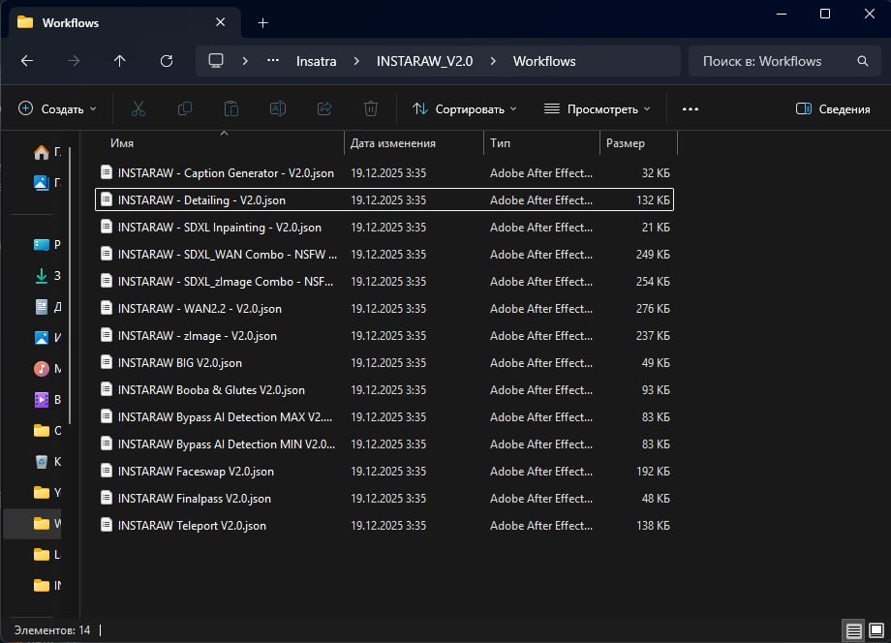This screenshot has width=891, height=643.
Task: Select INSTARAW - SDXL_WAN Combo file
Action: point(384,254)
